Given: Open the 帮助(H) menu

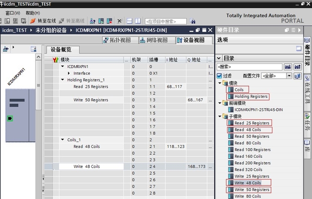Looking at the screenshot, I should pos(33,13).
